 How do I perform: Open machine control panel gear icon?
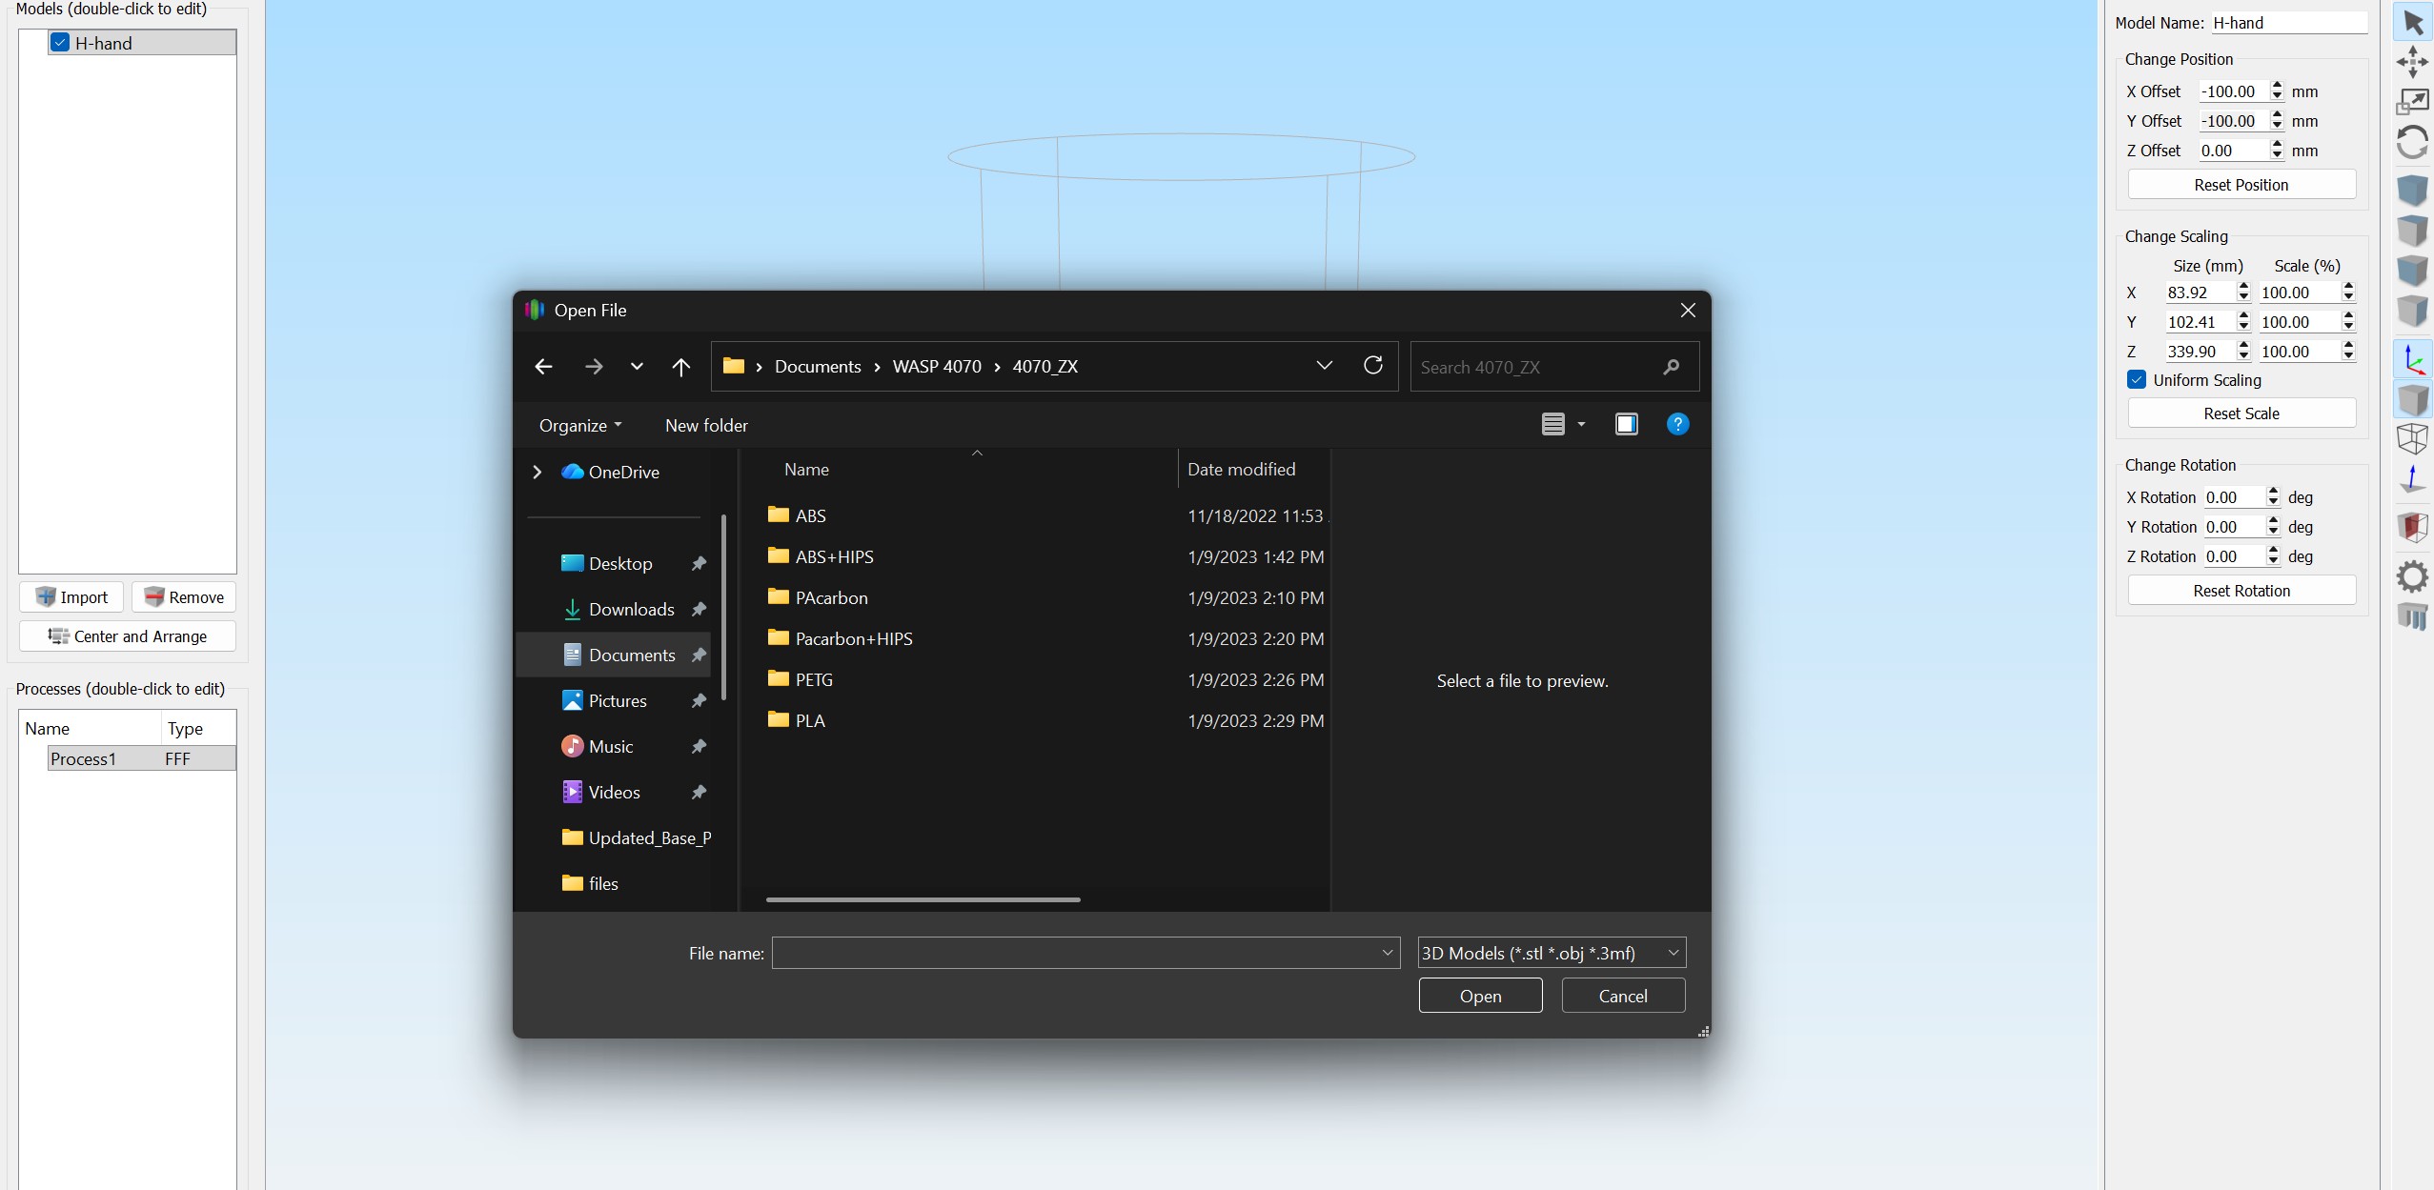[2413, 575]
